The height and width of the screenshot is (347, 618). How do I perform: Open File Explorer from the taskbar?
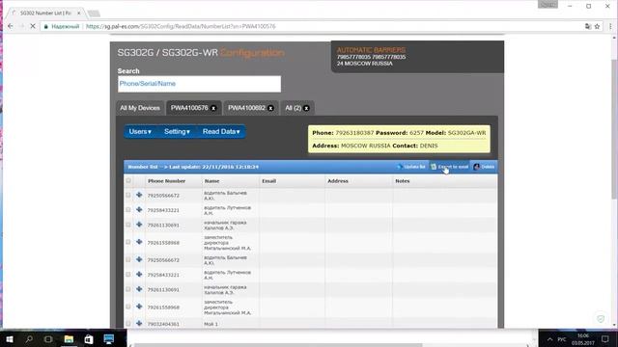69,338
